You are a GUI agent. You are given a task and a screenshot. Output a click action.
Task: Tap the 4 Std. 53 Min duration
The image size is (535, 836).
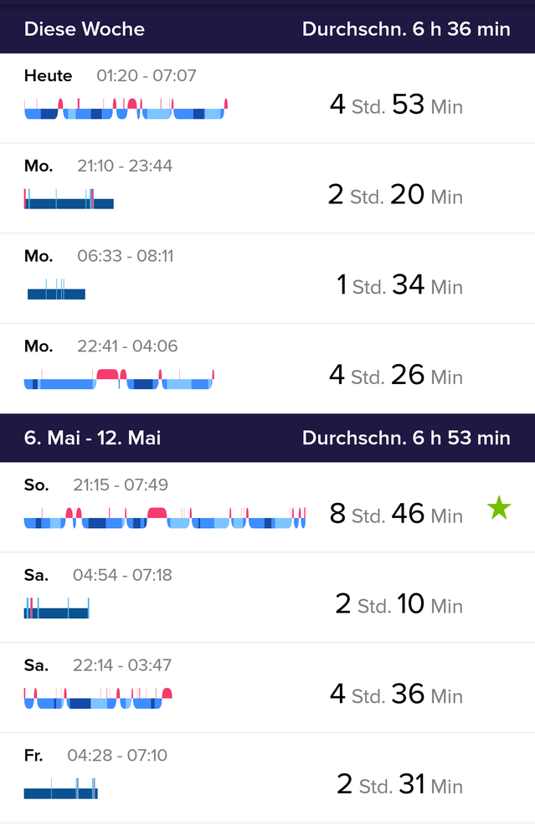click(x=396, y=105)
